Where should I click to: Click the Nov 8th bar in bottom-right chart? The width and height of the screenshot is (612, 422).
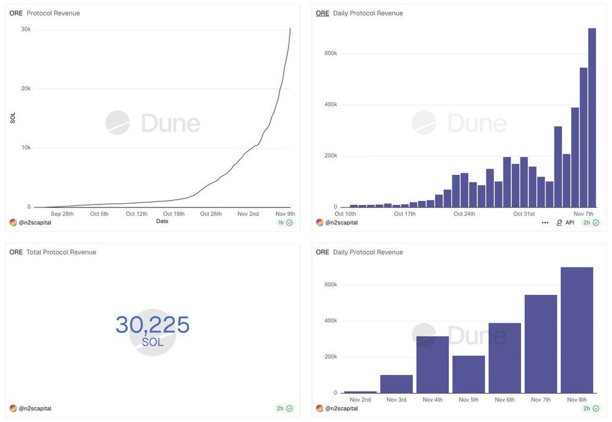576,330
